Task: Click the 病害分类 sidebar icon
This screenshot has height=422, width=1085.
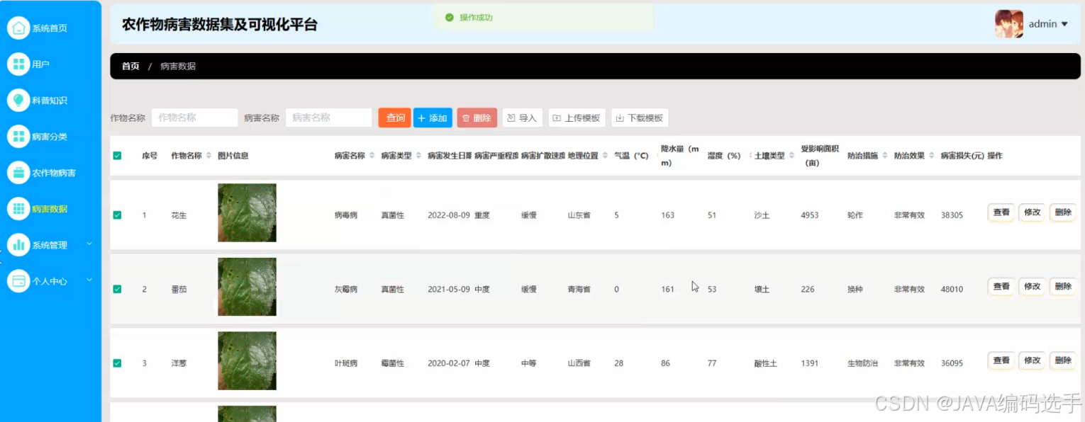Action: tap(18, 136)
